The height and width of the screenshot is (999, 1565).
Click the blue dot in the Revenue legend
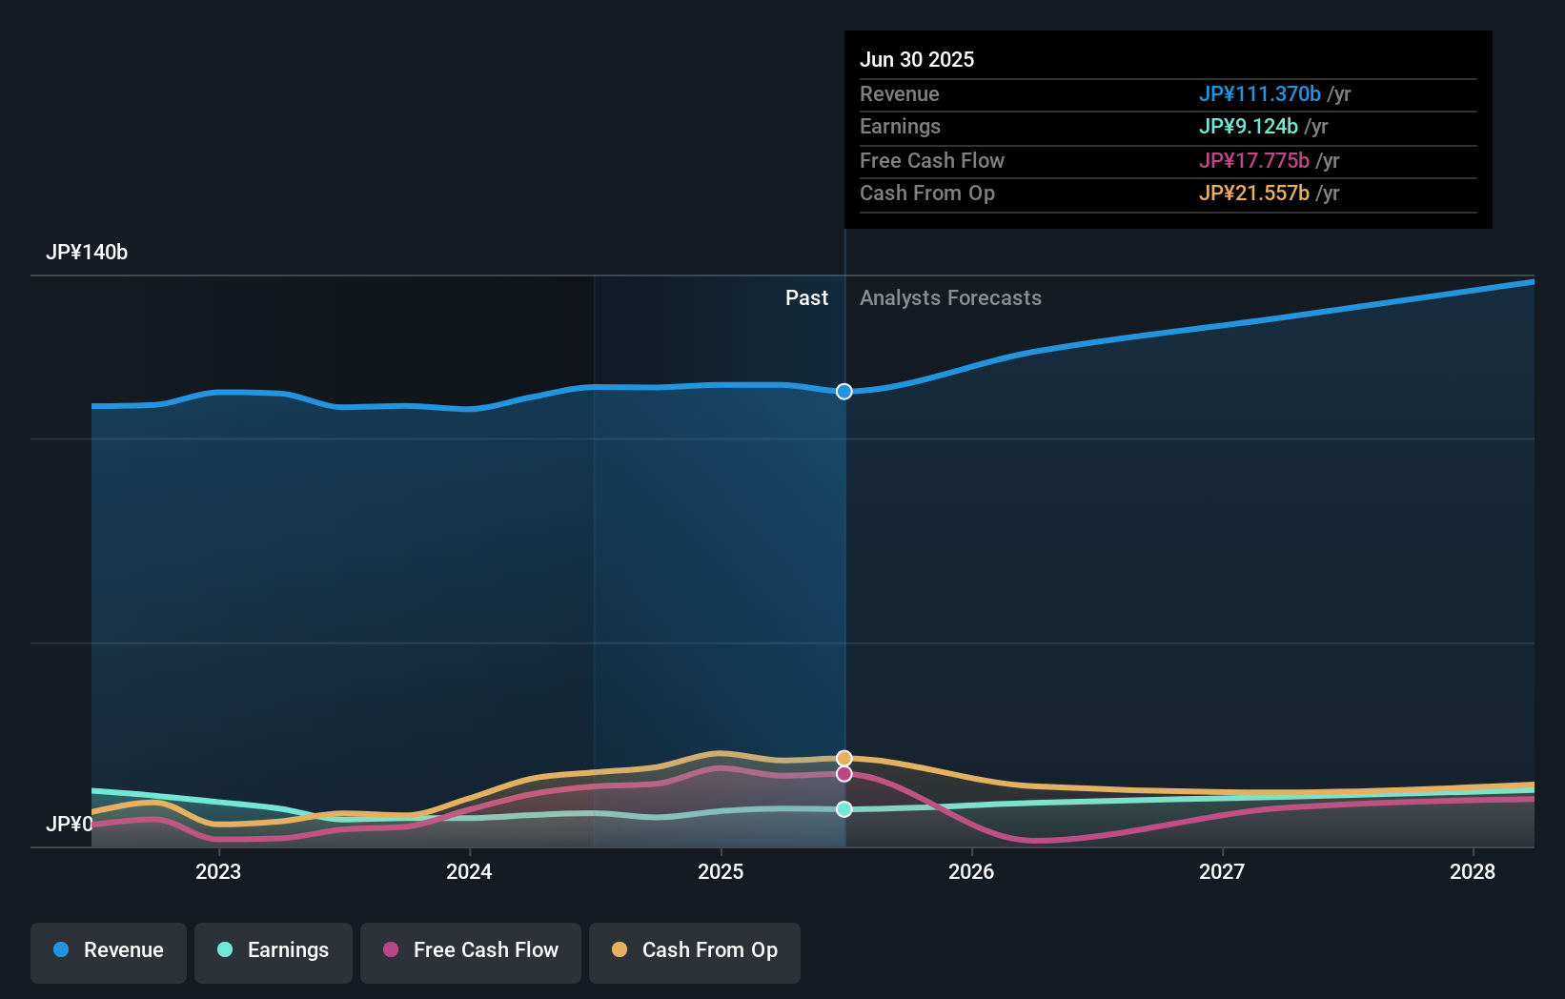[x=62, y=950]
